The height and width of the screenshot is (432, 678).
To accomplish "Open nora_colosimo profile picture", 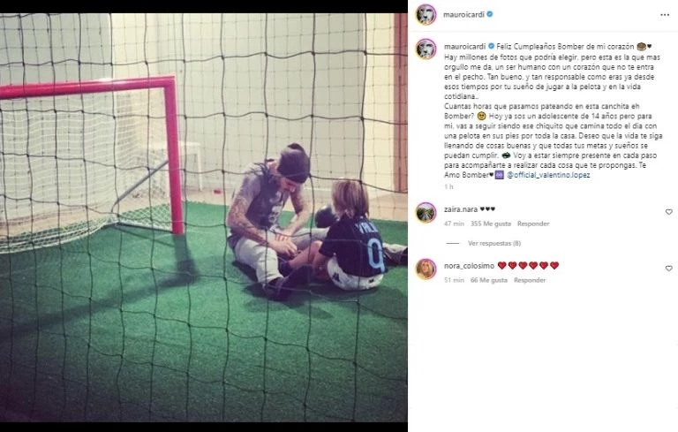I will tap(426, 269).
